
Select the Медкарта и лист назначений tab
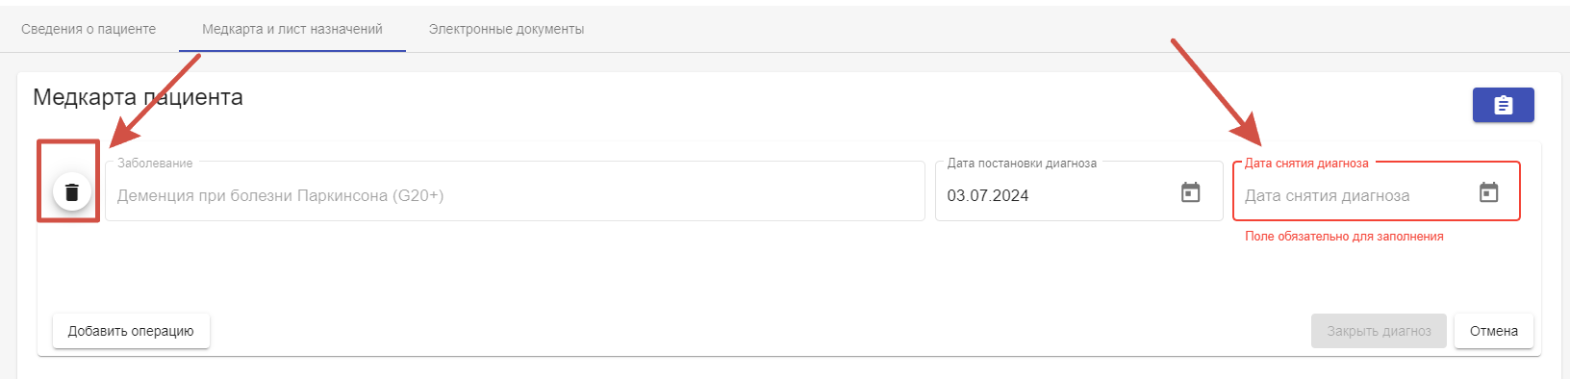[292, 29]
